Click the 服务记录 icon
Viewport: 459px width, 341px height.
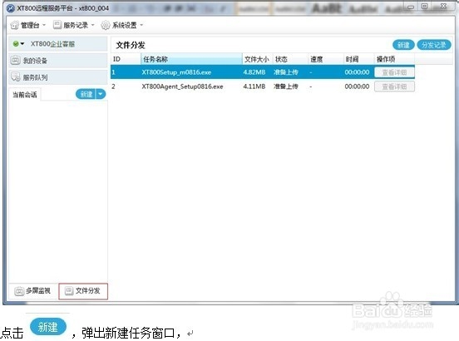point(57,25)
